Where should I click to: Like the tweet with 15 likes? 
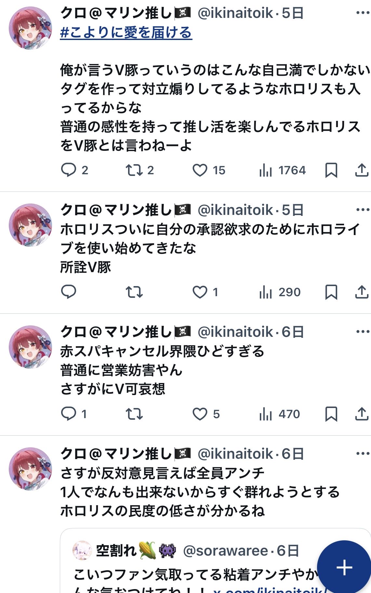pos(200,170)
